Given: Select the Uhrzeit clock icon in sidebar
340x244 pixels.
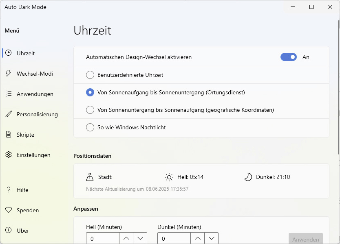Looking at the screenshot, I should (9, 53).
